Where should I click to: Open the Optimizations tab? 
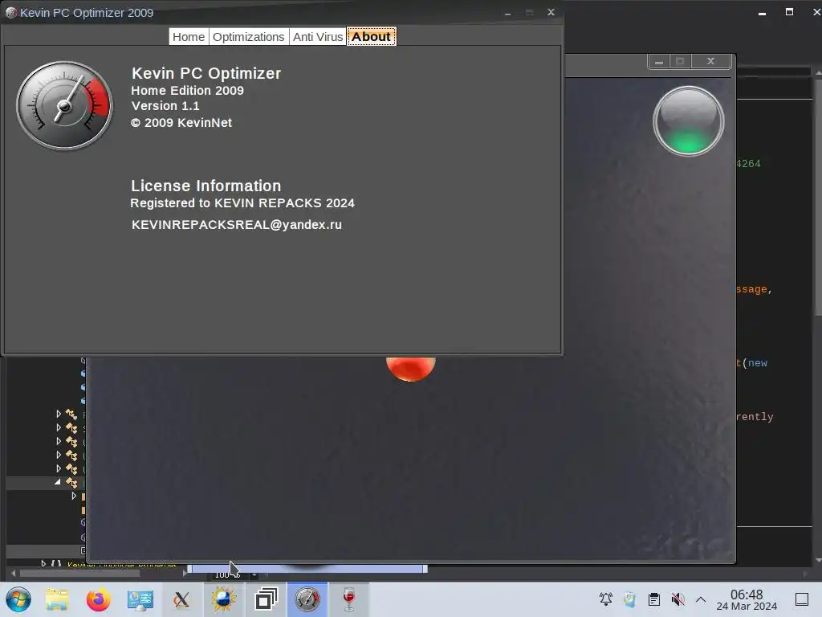click(x=249, y=37)
